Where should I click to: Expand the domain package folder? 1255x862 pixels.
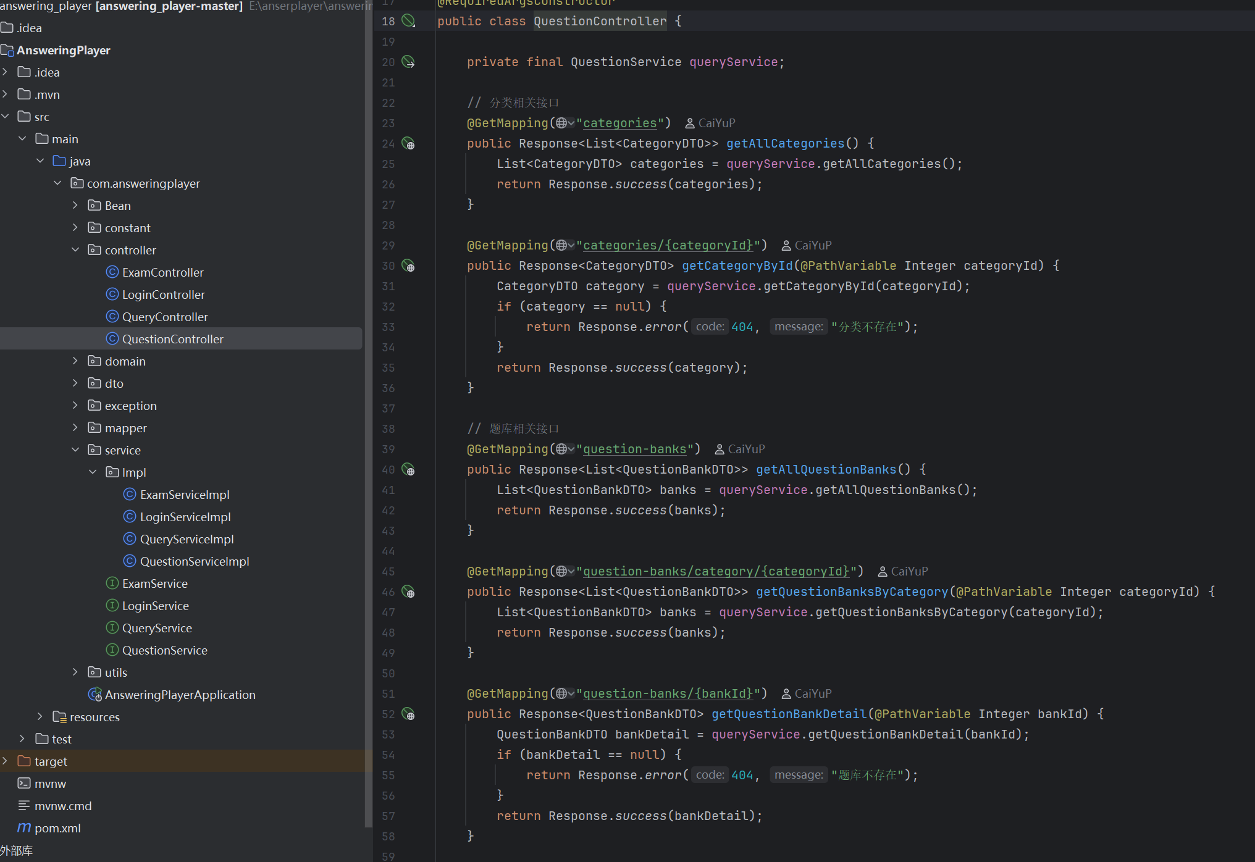[x=75, y=361]
